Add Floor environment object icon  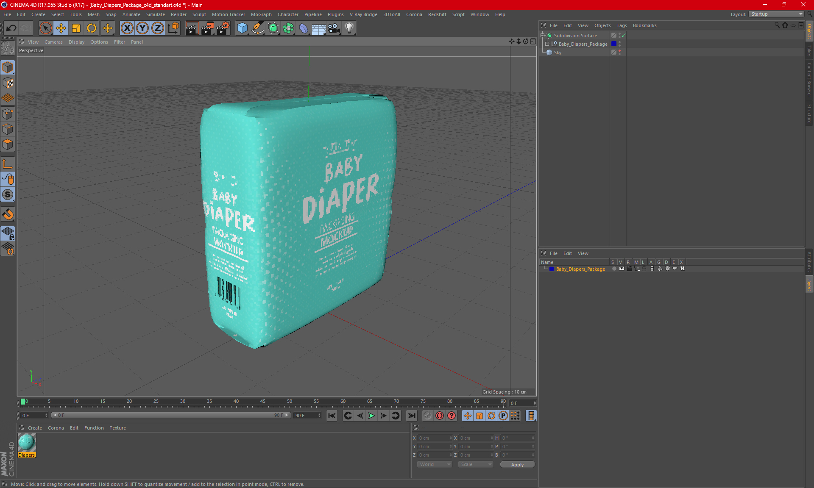[x=318, y=28]
